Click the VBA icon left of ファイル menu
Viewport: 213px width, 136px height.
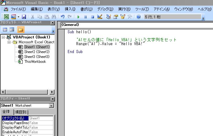(x=6, y=9)
